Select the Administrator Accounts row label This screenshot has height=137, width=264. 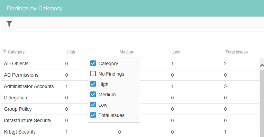[x=29, y=86]
